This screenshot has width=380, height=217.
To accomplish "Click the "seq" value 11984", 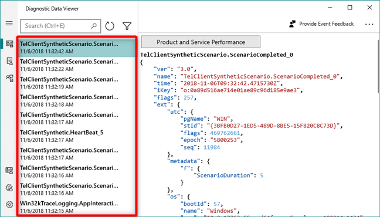I will [x=212, y=147].
